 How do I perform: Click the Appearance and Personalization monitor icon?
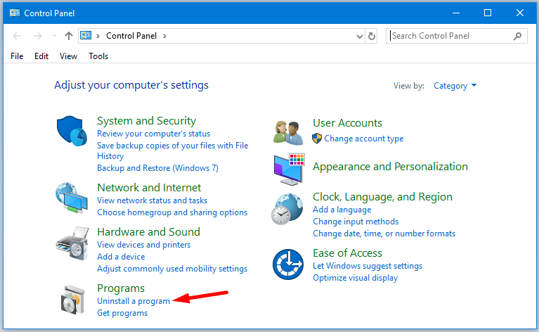pyautogui.click(x=289, y=170)
